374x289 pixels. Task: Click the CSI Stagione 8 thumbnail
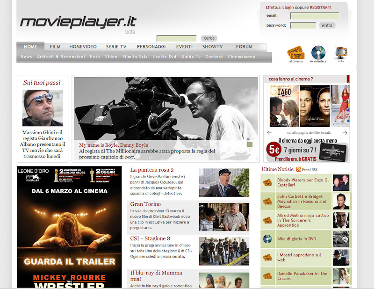224,251
